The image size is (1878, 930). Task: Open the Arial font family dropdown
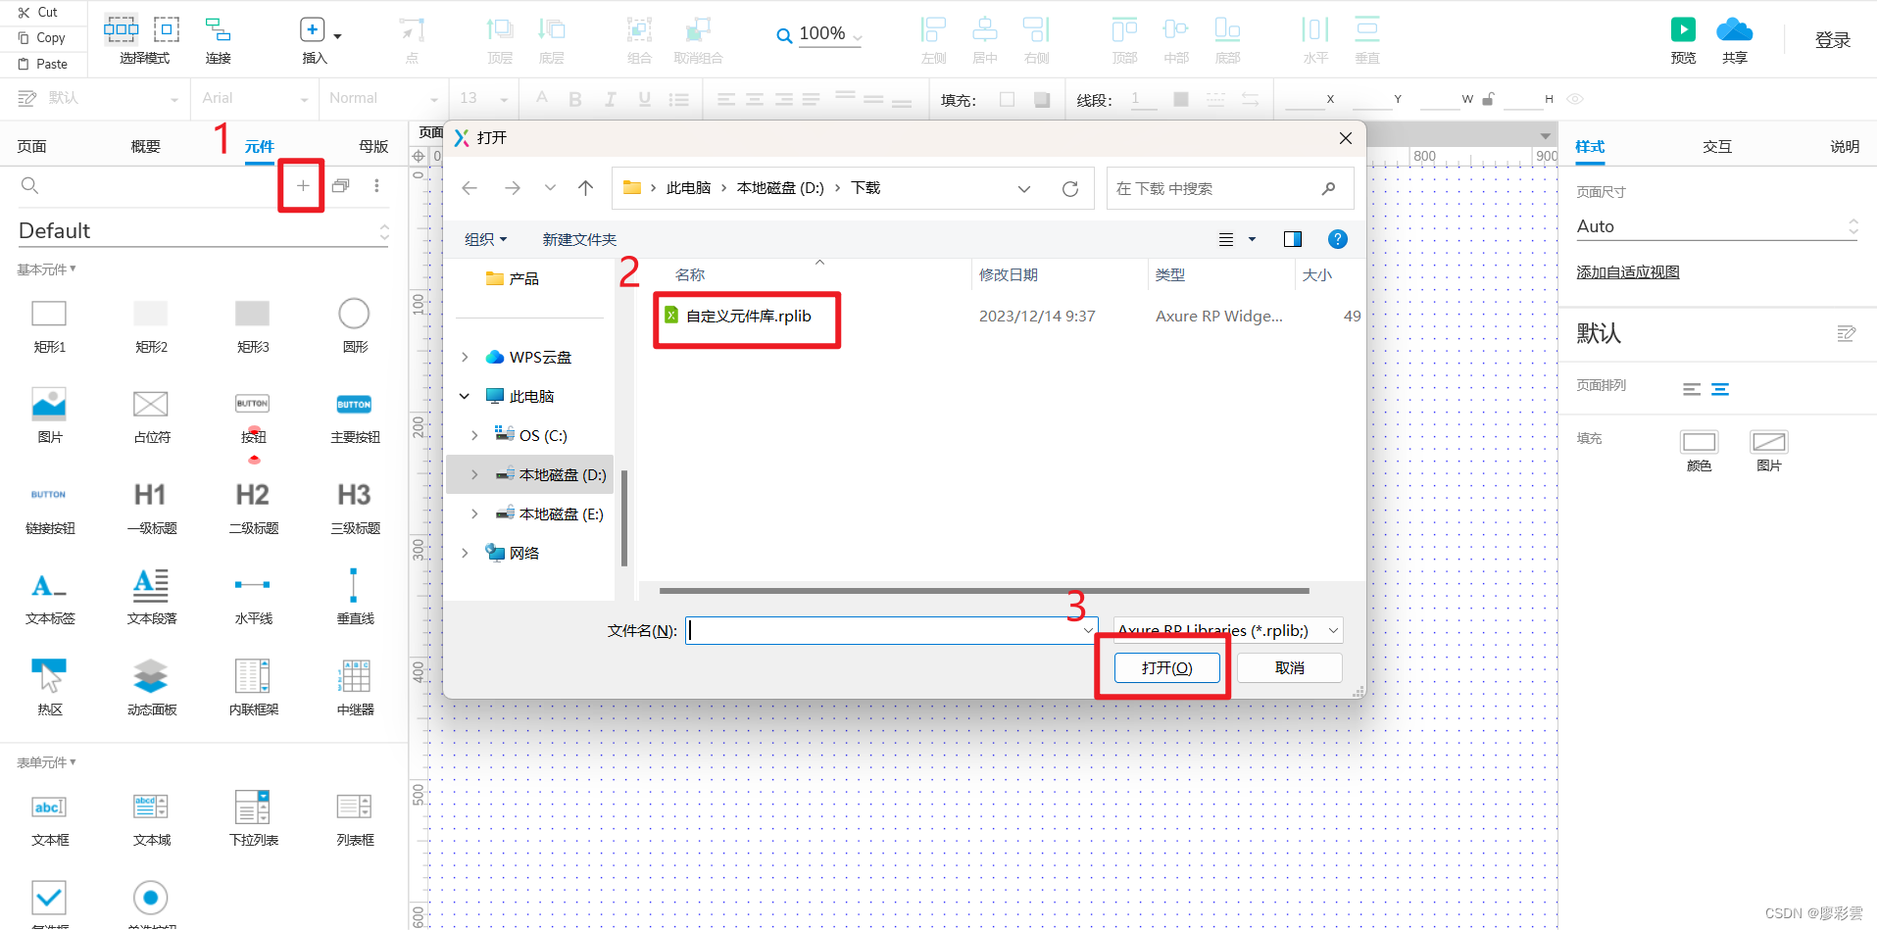pos(253,98)
